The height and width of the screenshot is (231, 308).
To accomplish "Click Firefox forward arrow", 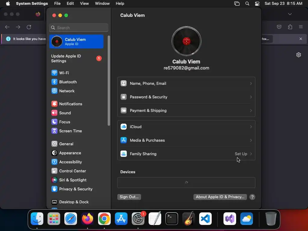I will 18,27.
